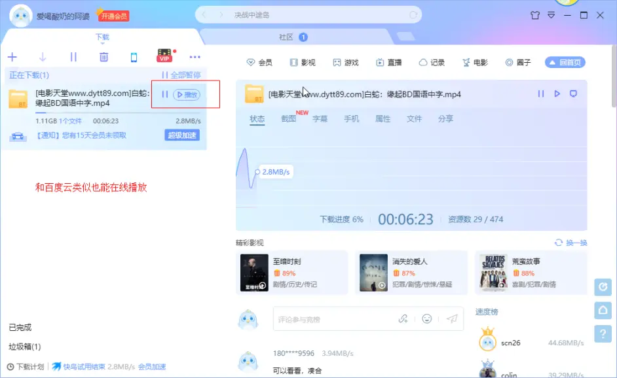This screenshot has height=378, width=617.
Task: Open the 至暗时刻 movie thumbnail
Action: click(254, 273)
